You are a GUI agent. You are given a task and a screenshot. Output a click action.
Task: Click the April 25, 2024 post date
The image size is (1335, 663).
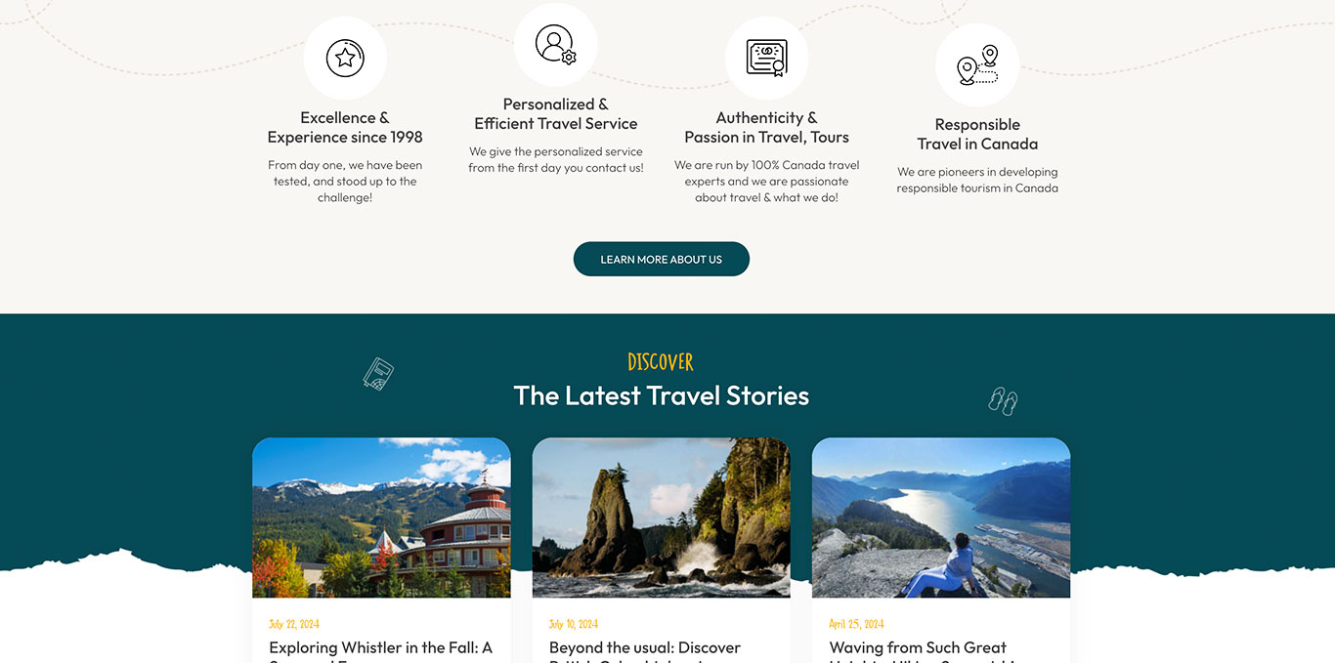[856, 624]
